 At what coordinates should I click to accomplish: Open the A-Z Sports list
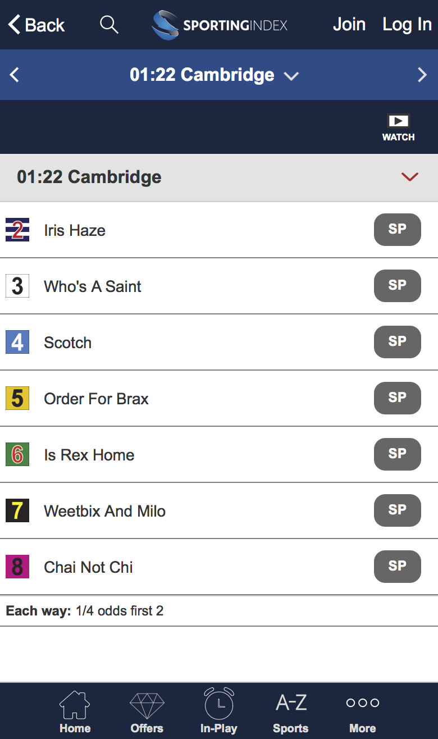[291, 711]
